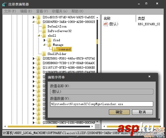This screenshot has width=166, height=138.
Task: Select the DefaultIcon key
Action: (57, 26)
